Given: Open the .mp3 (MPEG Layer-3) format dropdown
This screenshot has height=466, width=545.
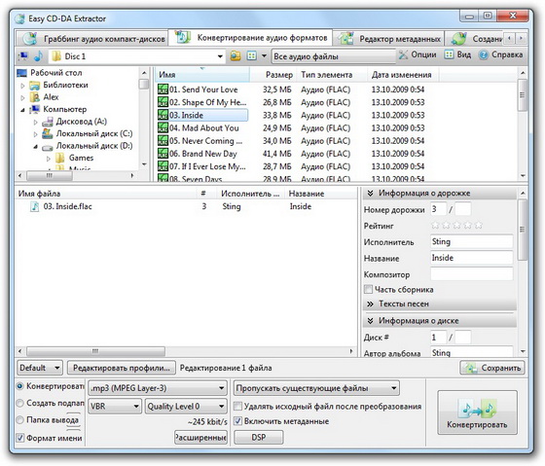Looking at the screenshot, I should (x=158, y=388).
